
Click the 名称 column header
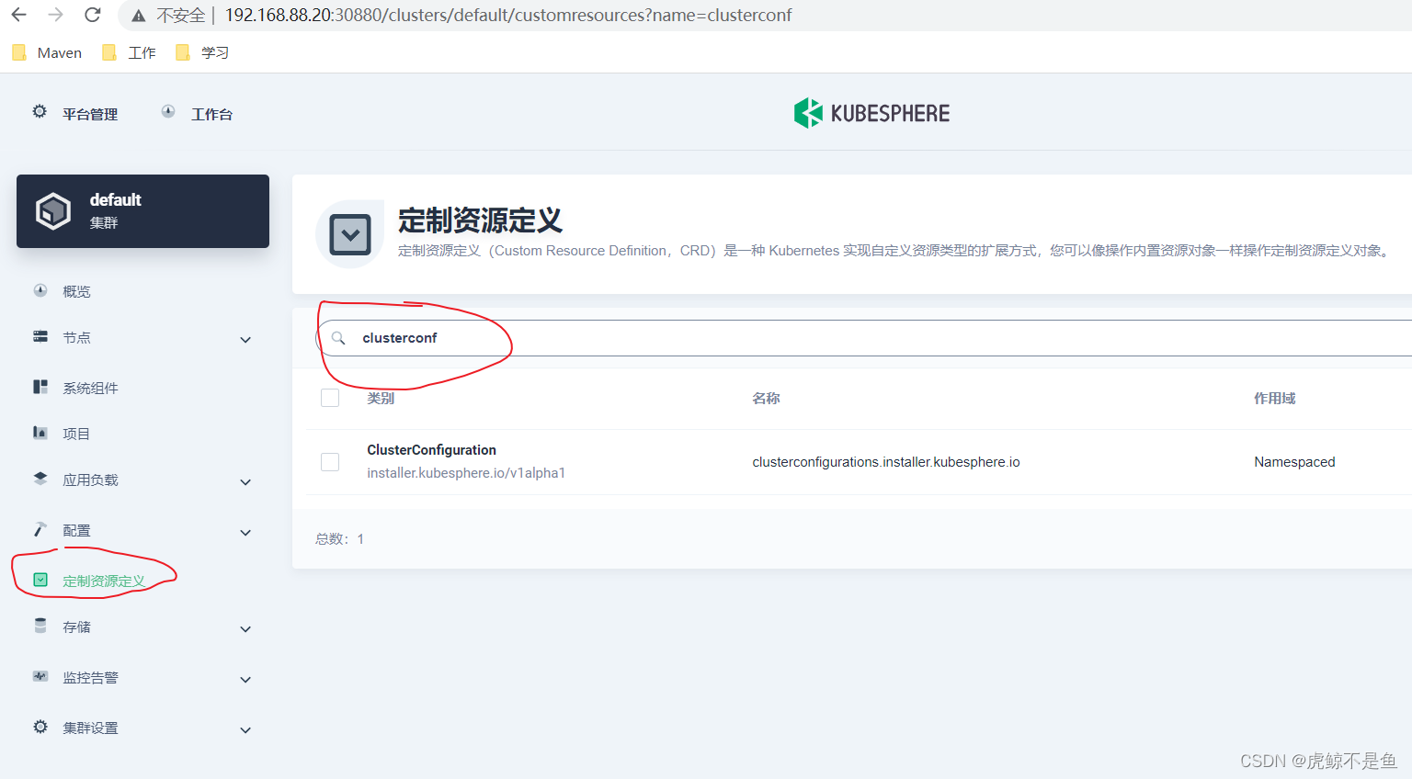766,398
